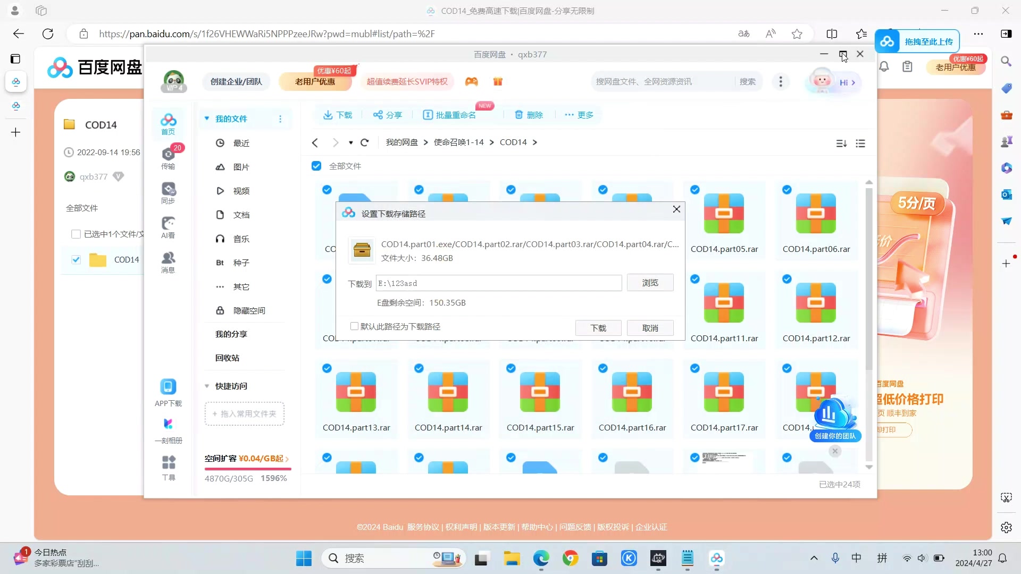Uncheck COD14.part06.rar selection mark
Image resolution: width=1021 pixels, height=574 pixels.
click(x=787, y=190)
